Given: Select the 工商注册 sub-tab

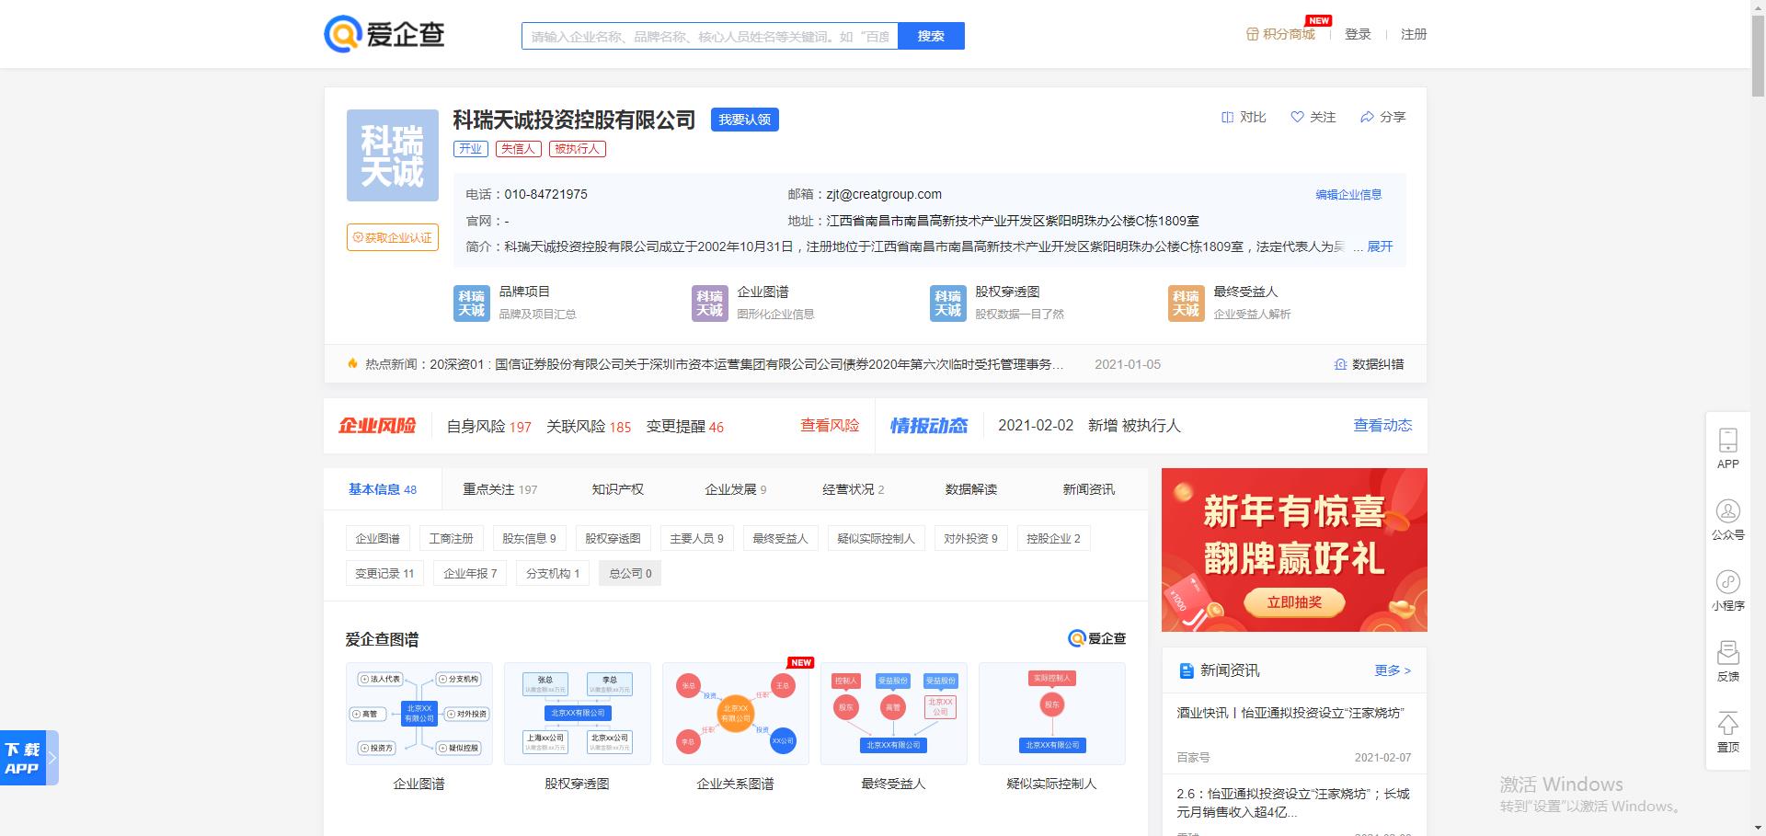Looking at the screenshot, I should click(451, 538).
